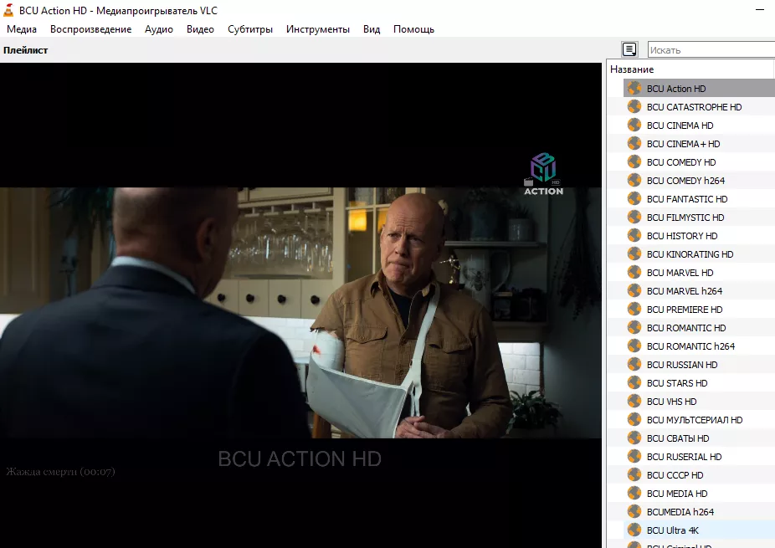Select the BCUMEDIA h264 playlist entry

tap(699, 512)
